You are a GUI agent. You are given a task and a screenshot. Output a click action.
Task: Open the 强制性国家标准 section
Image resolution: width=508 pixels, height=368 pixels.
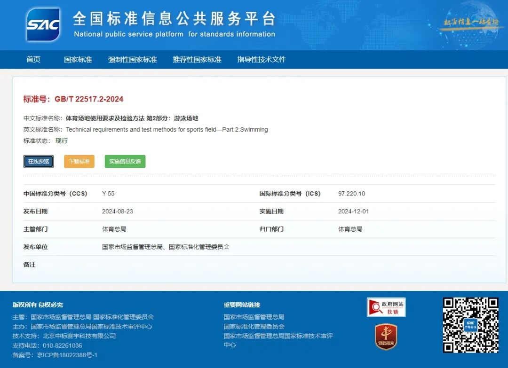[x=133, y=60]
